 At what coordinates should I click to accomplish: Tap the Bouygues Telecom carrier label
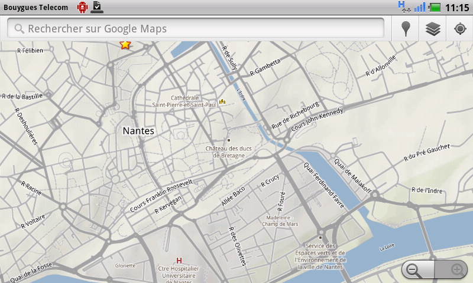coord(35,8)
